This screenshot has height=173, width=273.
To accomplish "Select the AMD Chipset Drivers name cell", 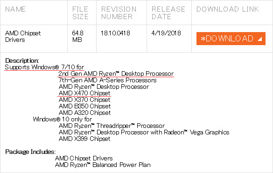I will 23,36.
